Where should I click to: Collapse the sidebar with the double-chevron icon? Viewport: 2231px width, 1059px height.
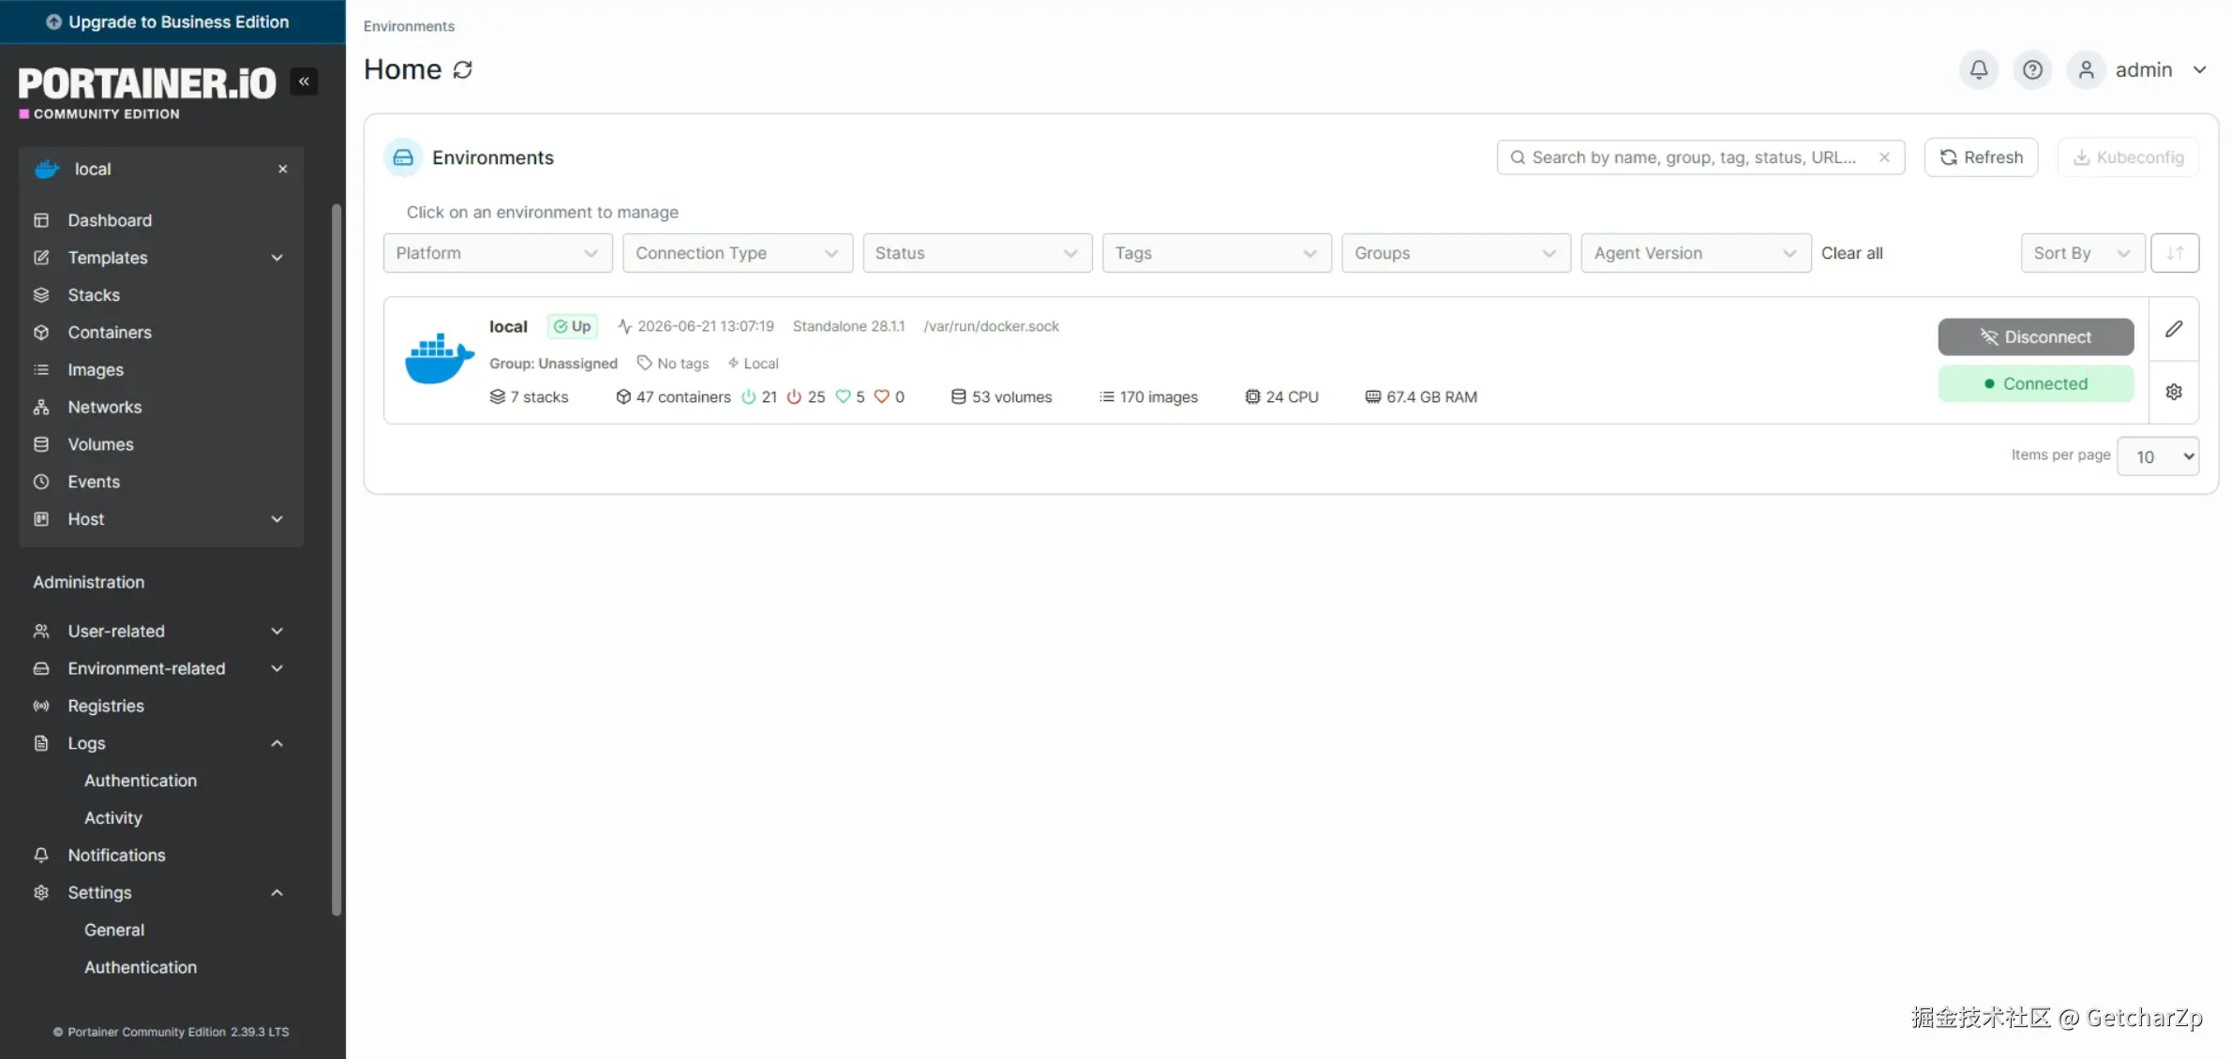point(304,82)
